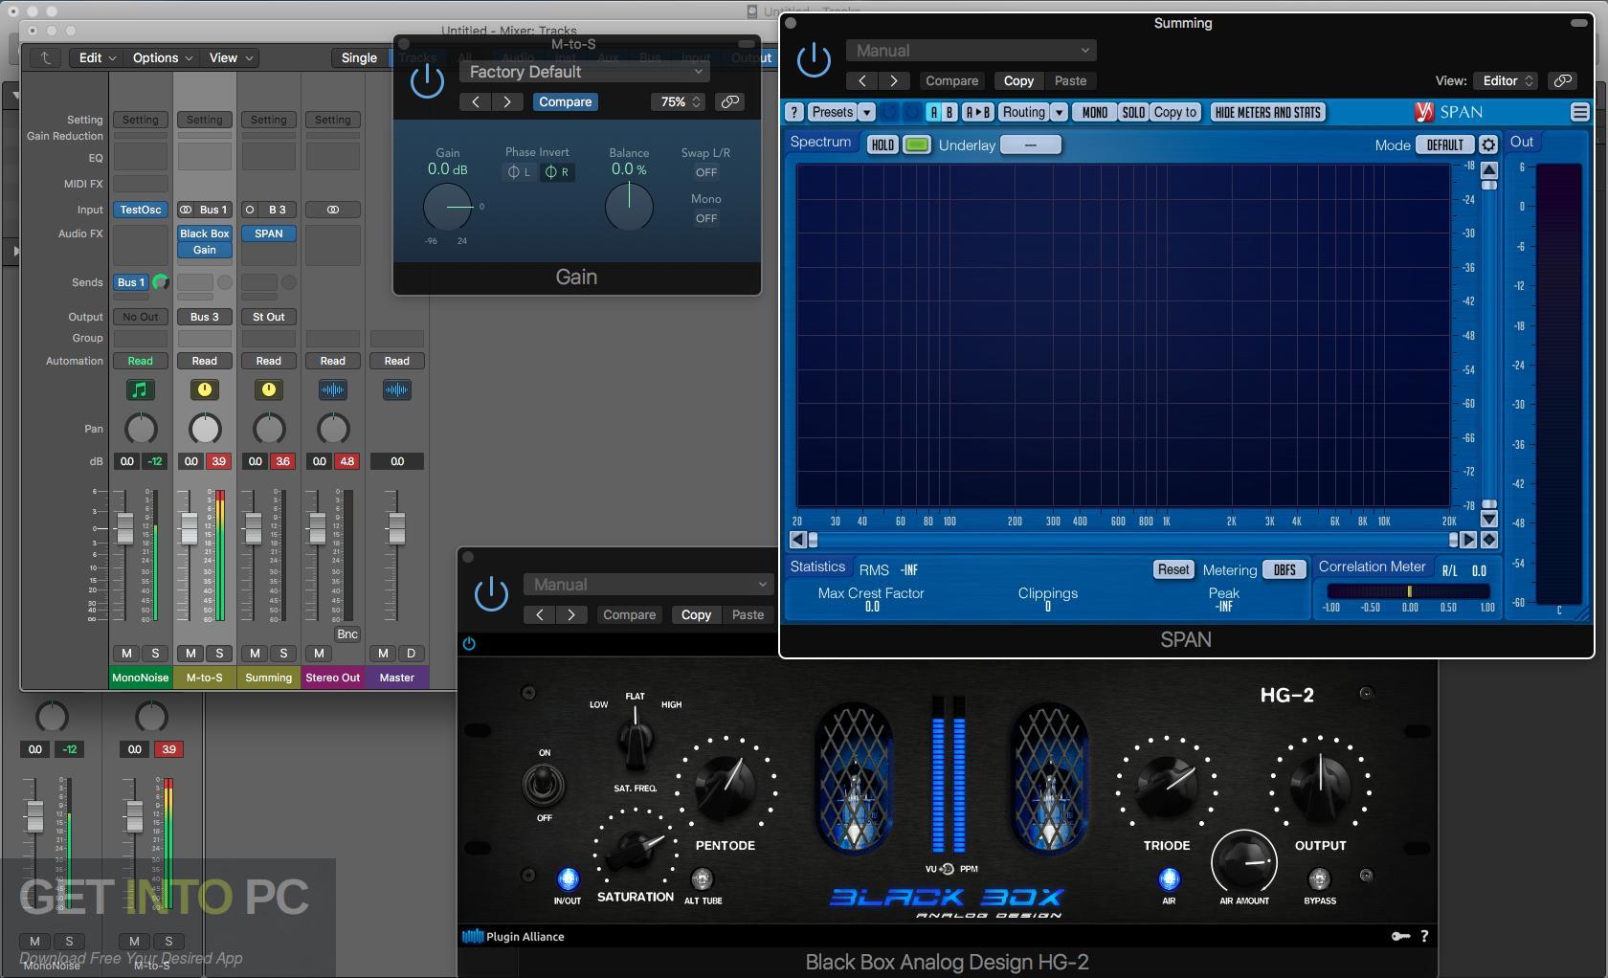Toggle the HG-2 AIR blue button
Viewport: 1608px width, 978px height.
point(1169,878)
